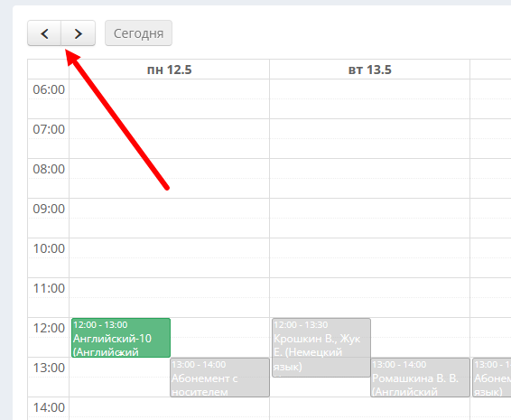The width and height of the screenshot is (511, 420).
Task: Click the 07:00 time label
Action: [49, 129]
